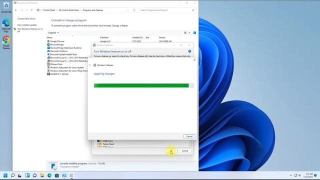Viewport: 320px width, 180px height.
Task: Sort by the Version column header
Action: point(162,37)
